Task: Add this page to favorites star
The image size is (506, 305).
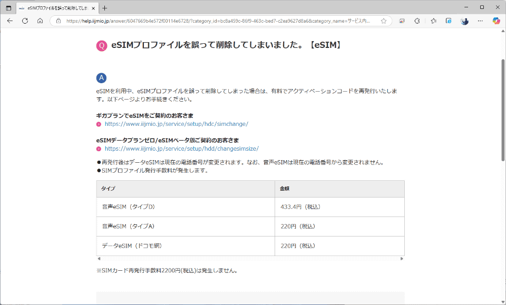Action: (383, 21)
